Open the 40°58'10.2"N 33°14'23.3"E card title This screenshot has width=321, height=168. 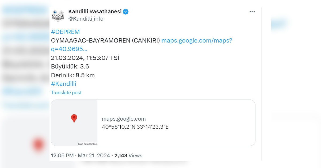[135, 127]
